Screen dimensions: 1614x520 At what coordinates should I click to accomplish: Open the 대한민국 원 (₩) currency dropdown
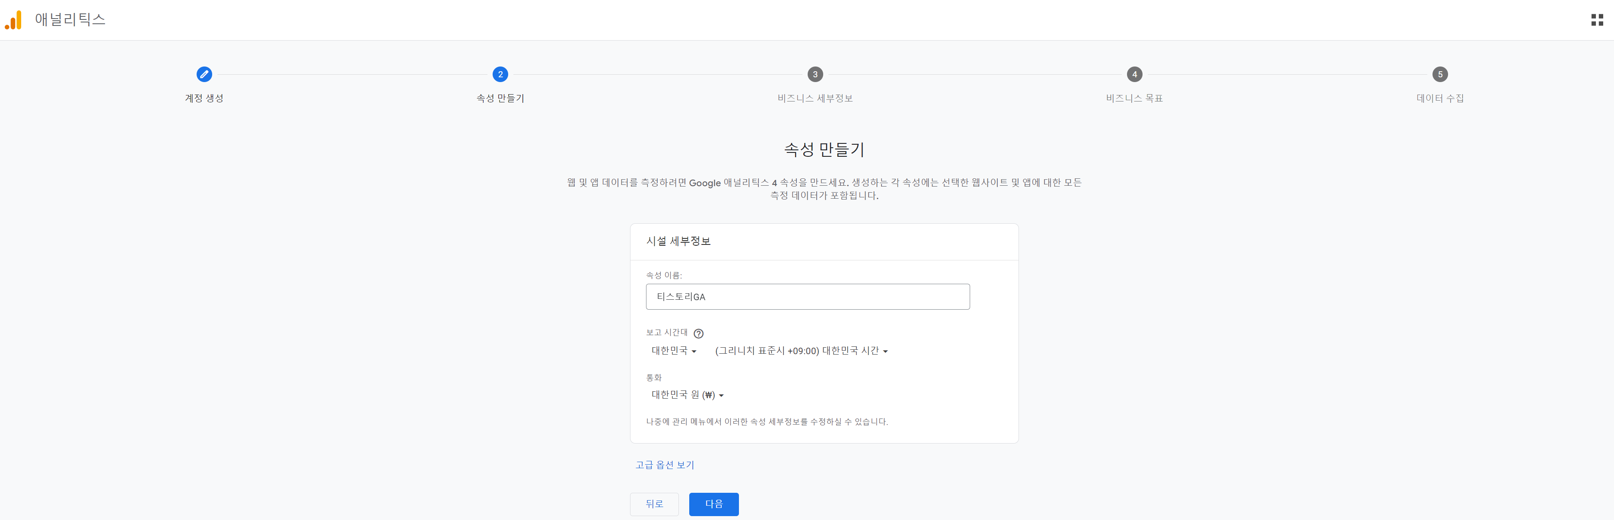click(x=688, y=395)
